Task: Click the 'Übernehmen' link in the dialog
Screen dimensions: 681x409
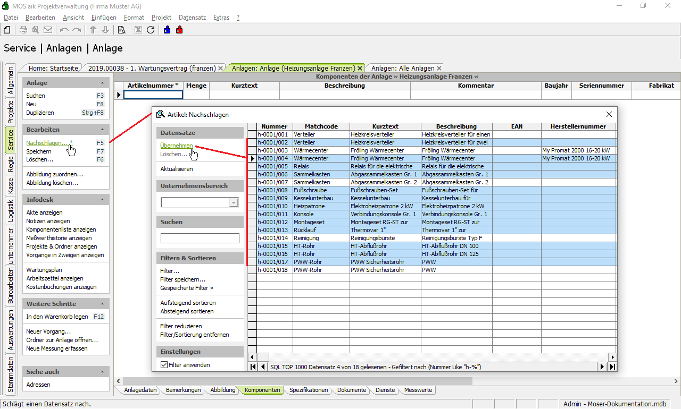Action: [176, 146]
